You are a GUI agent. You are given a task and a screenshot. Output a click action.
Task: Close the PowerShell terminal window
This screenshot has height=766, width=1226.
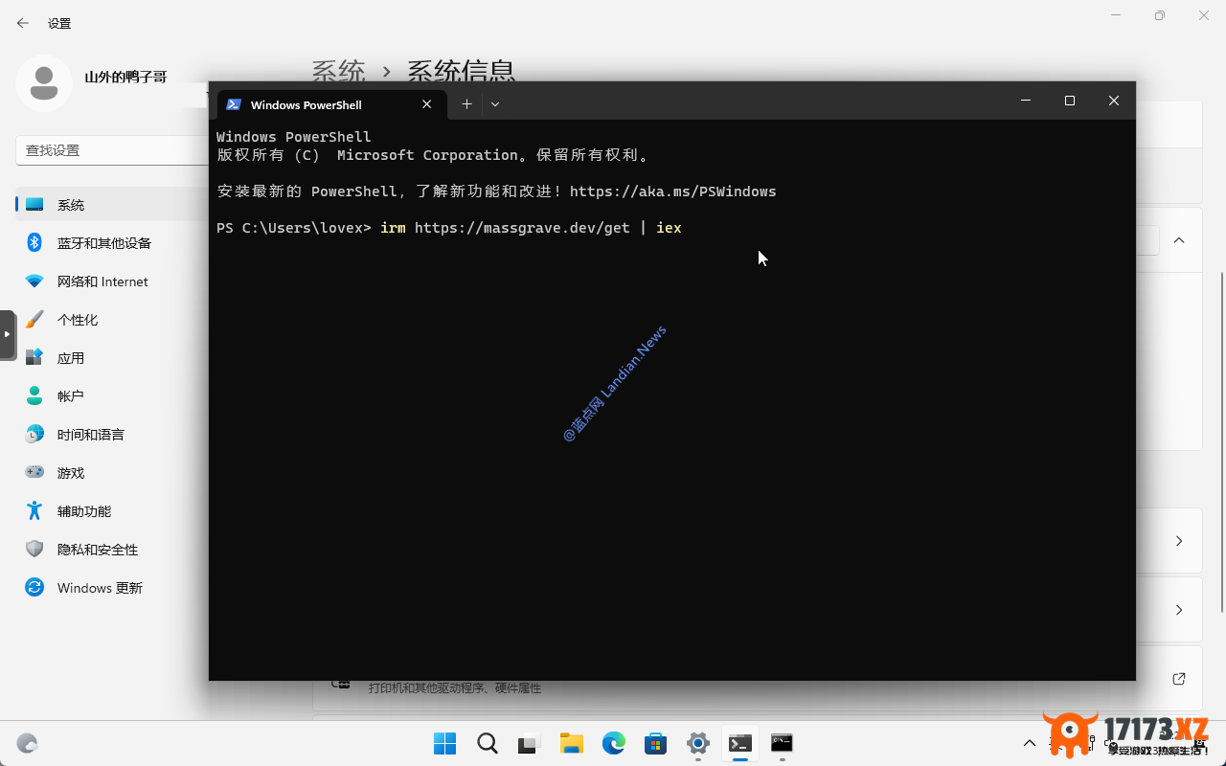click(1114, 101)
